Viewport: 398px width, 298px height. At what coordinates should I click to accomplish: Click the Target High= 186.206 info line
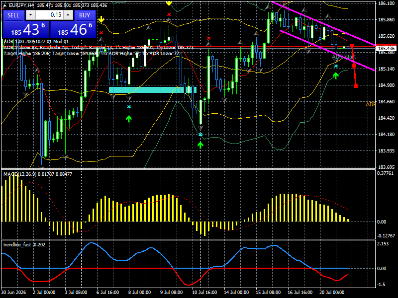[92, 54]
